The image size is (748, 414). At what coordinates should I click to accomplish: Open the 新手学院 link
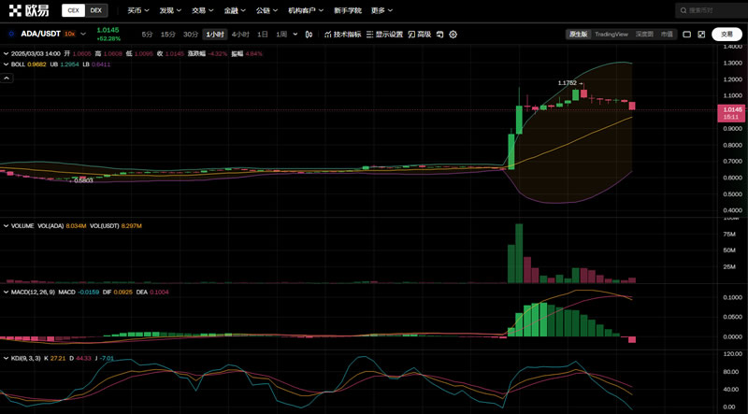pyautogui.click(x=348, y=10)
